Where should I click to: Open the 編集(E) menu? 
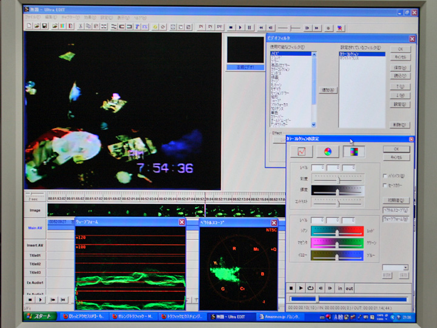51,17
